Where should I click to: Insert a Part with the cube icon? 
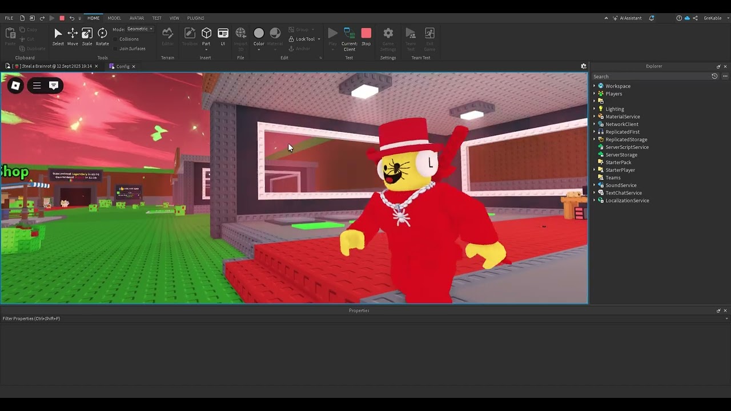tap(206, 33)
